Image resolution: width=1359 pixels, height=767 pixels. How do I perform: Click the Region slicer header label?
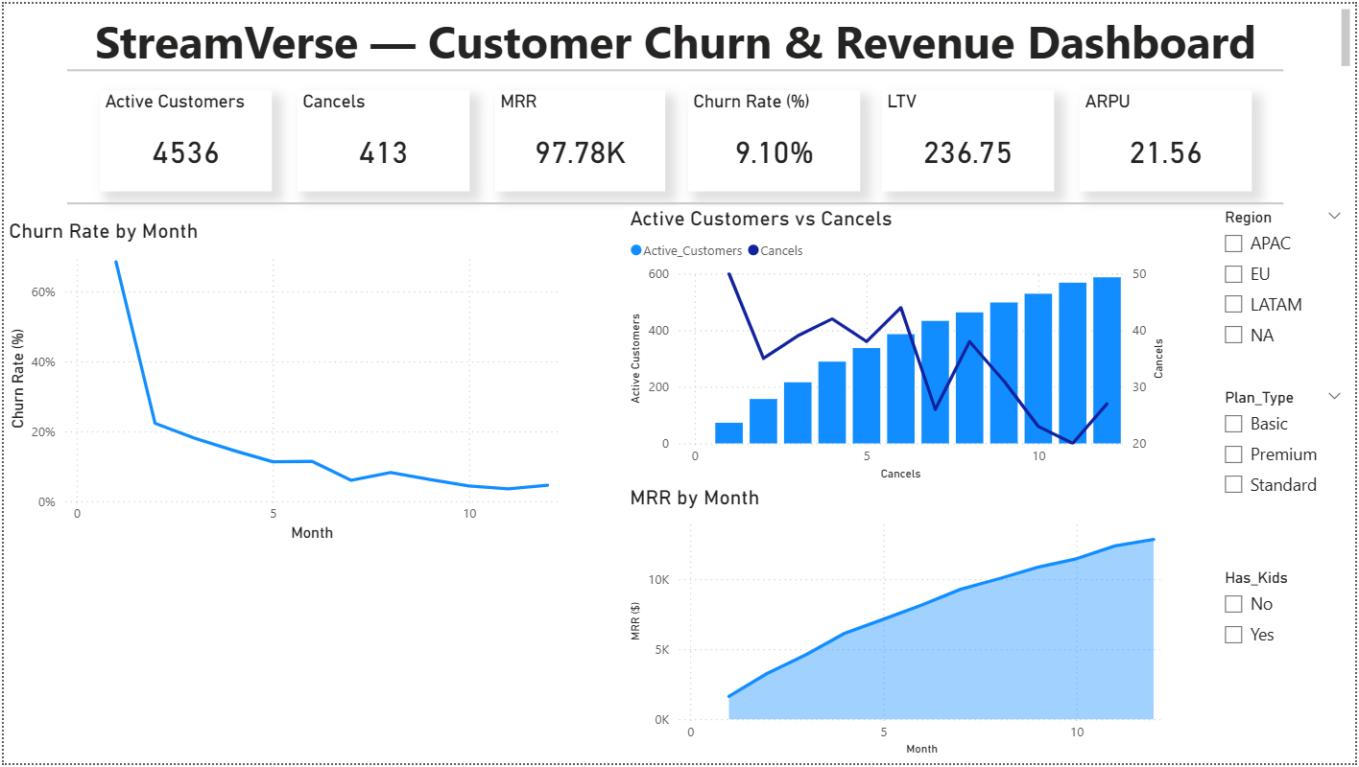[1249, 218]
